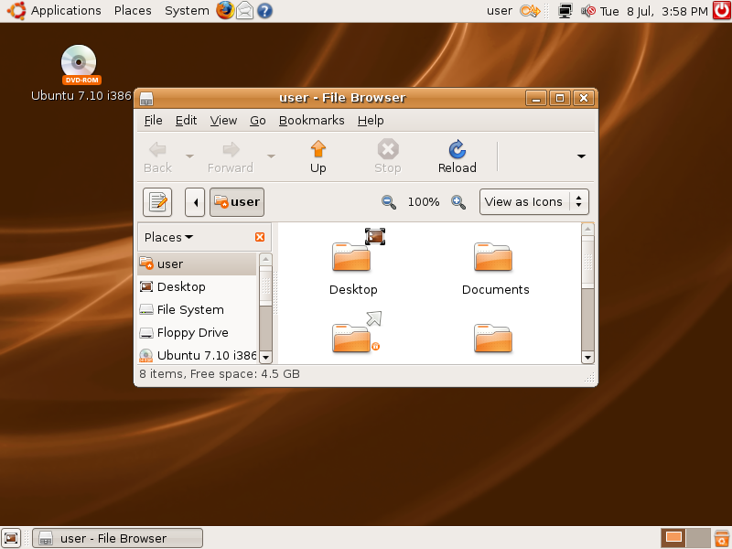Launch Firefox from the top panel
The width and height of the screenshot is (732, 549).
225,10
